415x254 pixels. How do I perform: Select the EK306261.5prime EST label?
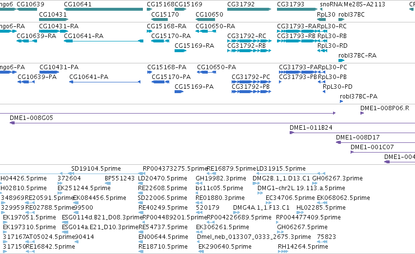[x=222, y=227]
